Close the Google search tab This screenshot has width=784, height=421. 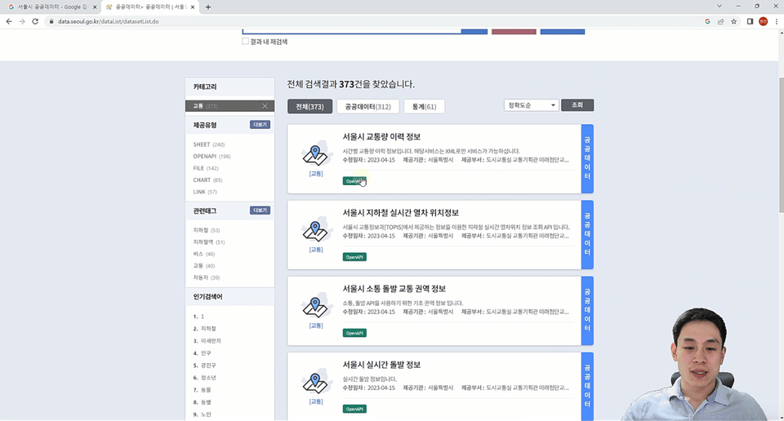coord(95,7)
